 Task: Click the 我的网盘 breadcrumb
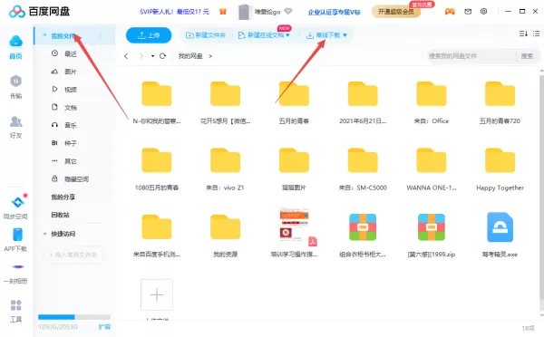(x=190, y=56)
